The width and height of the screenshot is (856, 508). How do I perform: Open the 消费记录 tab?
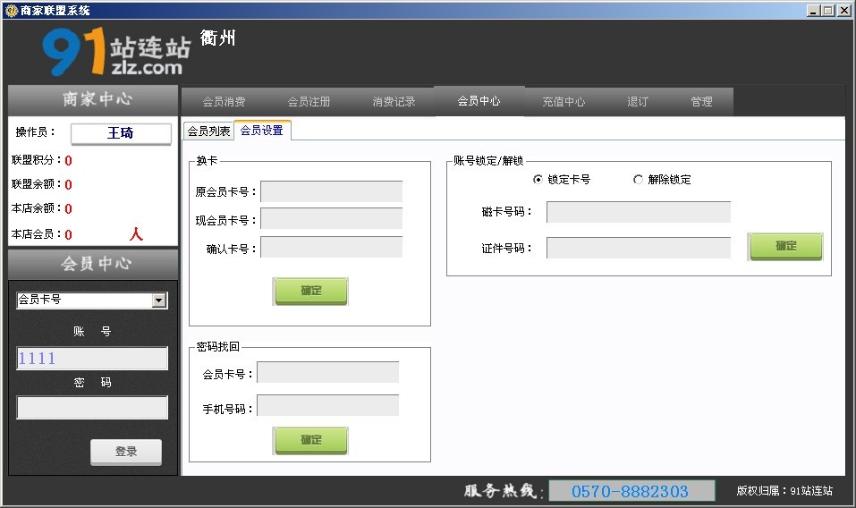pos(394,101)
